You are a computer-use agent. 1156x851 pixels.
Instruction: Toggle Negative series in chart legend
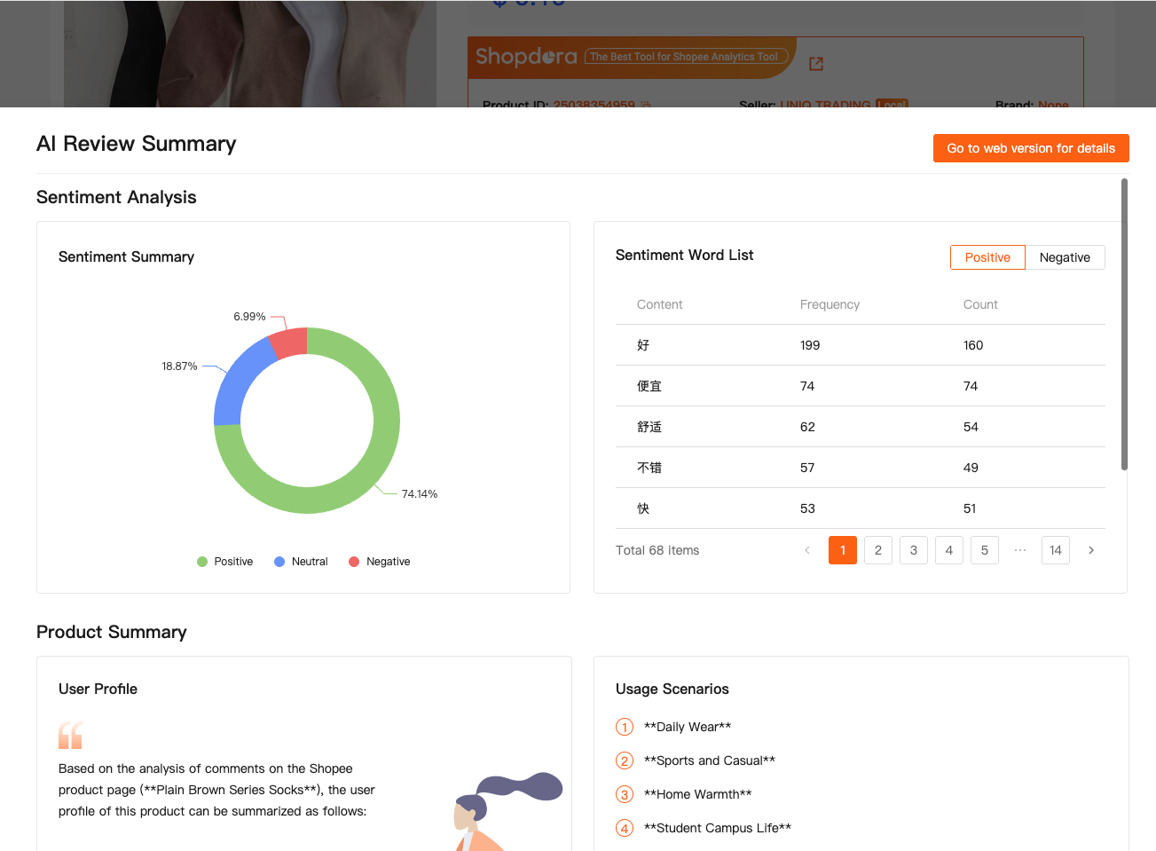(380, 562)
